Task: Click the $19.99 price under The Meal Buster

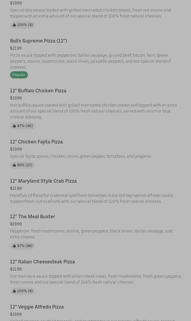Action: 16,224
